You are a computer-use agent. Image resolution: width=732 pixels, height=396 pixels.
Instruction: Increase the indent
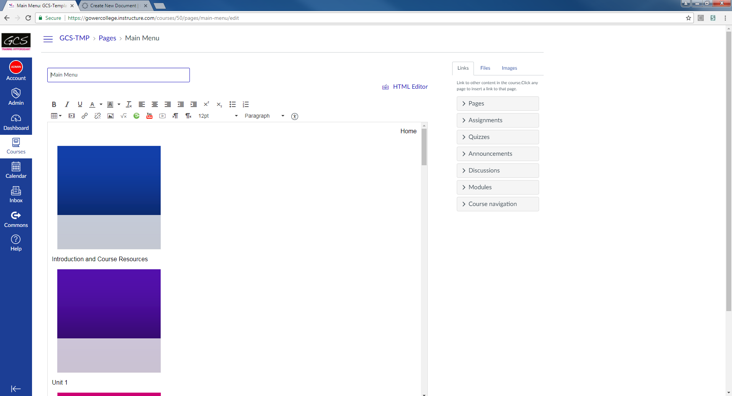click(194, 104)
